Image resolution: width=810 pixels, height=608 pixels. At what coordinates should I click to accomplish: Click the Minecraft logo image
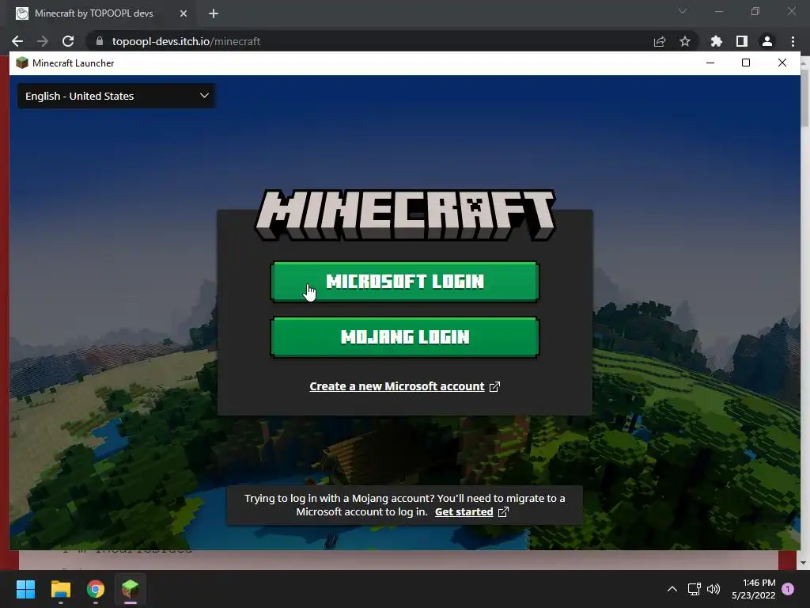click(405, 215)
